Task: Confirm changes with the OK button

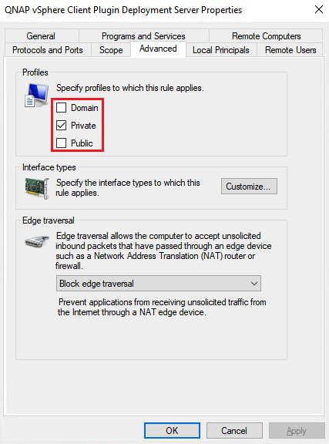Action: pyautogui.click(x=172, y=431)
